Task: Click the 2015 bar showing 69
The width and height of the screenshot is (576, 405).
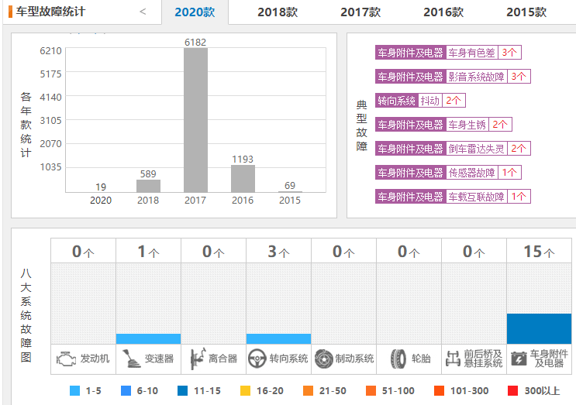Action: 290,191
